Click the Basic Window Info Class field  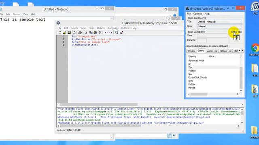coord(219,26)
